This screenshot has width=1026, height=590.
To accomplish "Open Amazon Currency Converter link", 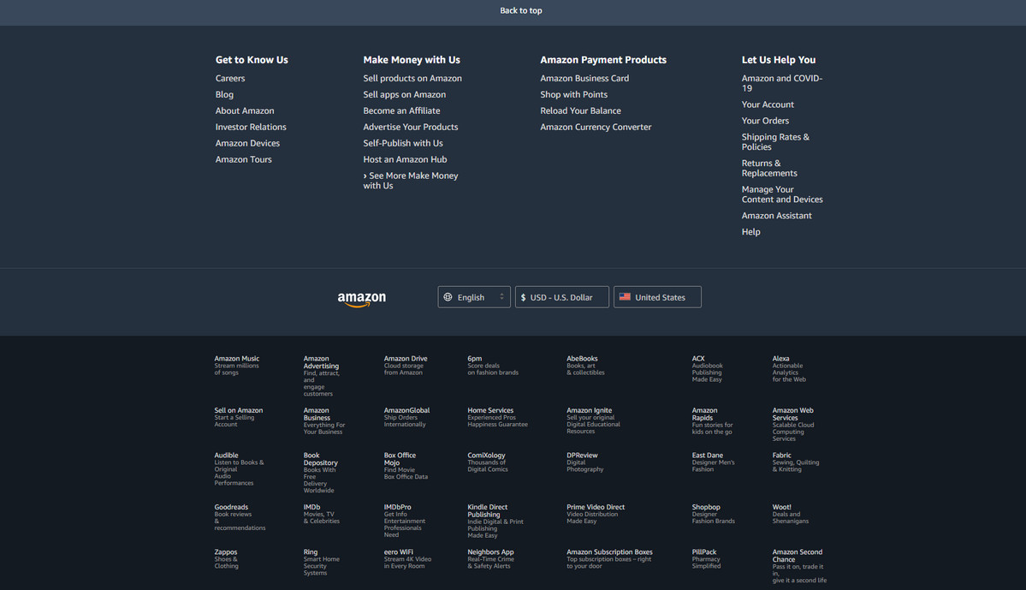I will click(596, 127).
